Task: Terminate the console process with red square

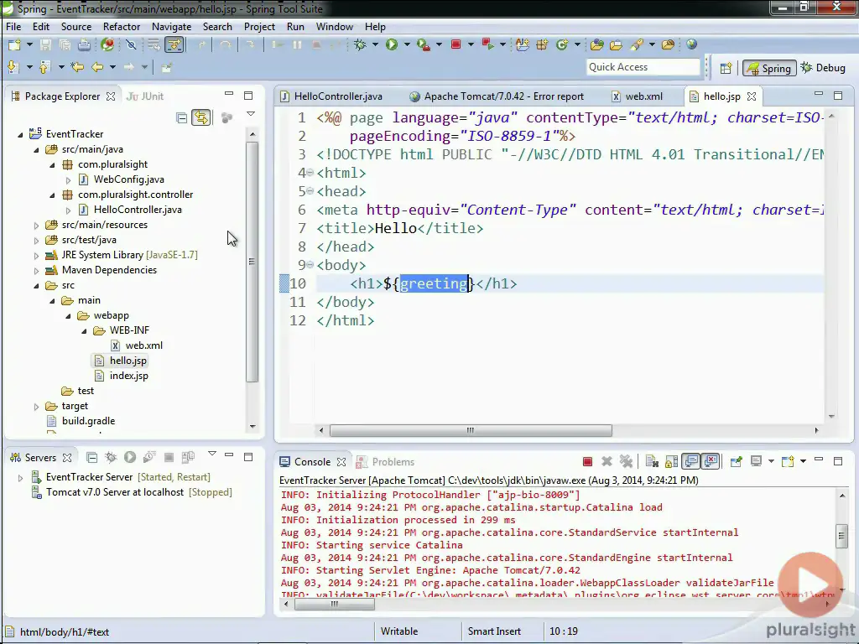Action: (587, 462)
